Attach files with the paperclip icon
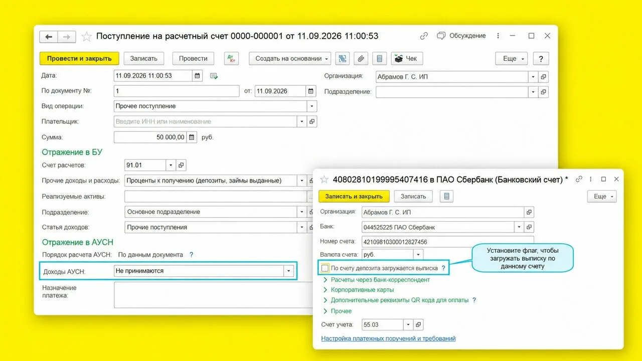The height and width of the screenshot is (361, 642). [x=361, y=58]
